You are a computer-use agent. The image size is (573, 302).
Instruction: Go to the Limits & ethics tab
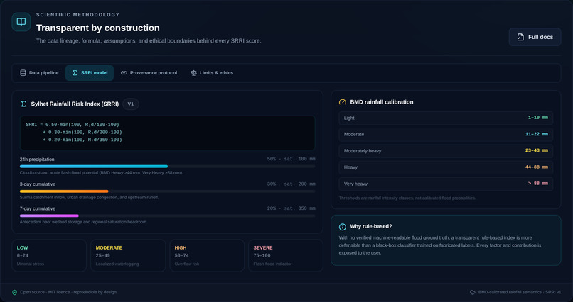tap(212, 73)
